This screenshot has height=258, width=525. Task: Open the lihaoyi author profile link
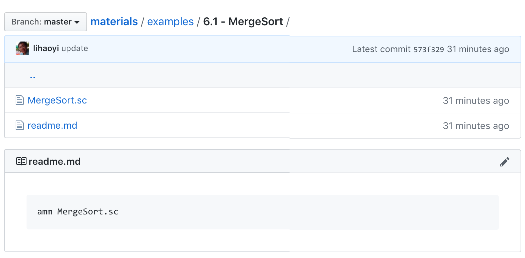point(46,48)
